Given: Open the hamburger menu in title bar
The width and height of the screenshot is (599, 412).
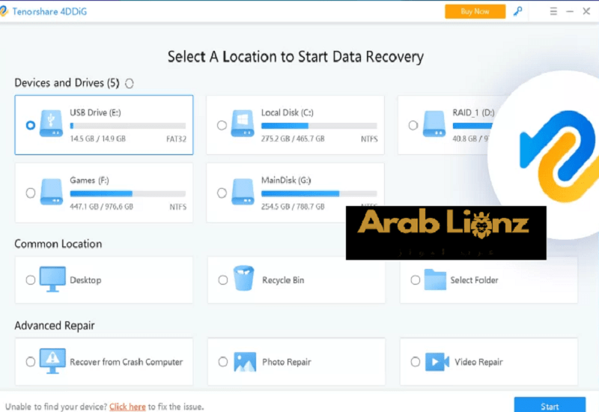Looking at the screenshot, I should [x=553, y=11].
